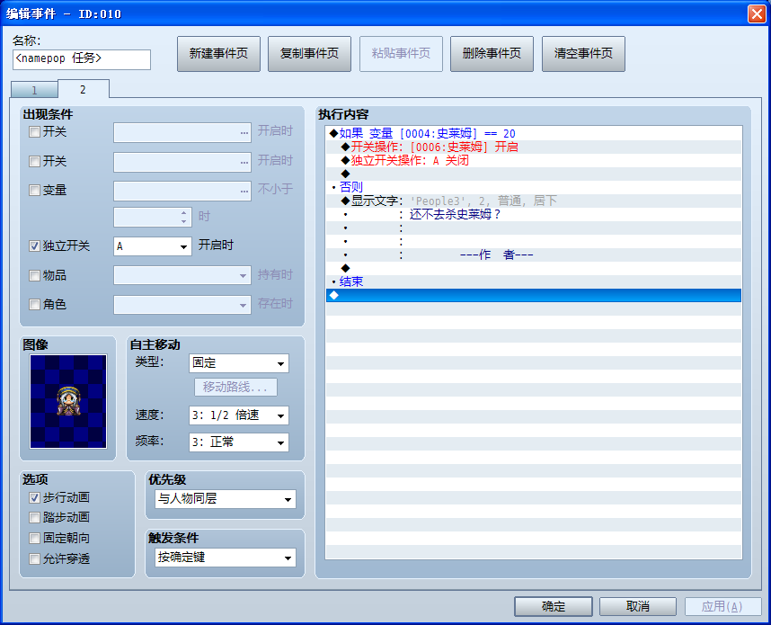Select event page tab 2

tap(83, 89)
